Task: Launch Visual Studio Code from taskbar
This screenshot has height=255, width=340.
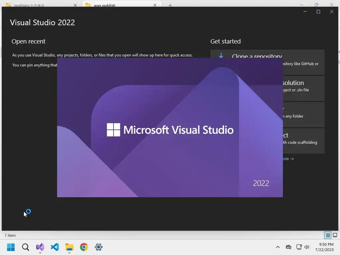Action: pyautogui.click(x=55, y=247)
